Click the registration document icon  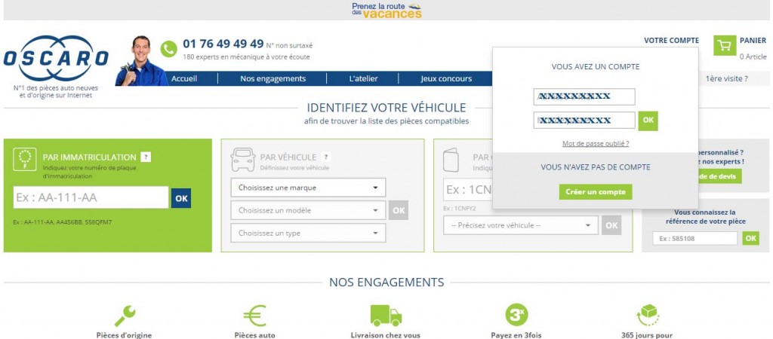point(451,160)
